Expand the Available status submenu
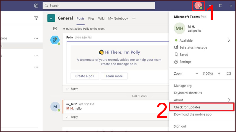Image resolution: width=236 pixels, height=132 pixels. point(229,40)
